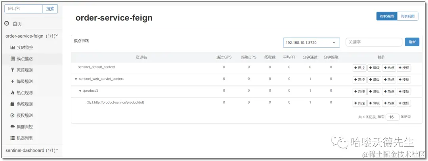Click the 应用名 search input field
The image size is (428, 161).
(23, 8)
